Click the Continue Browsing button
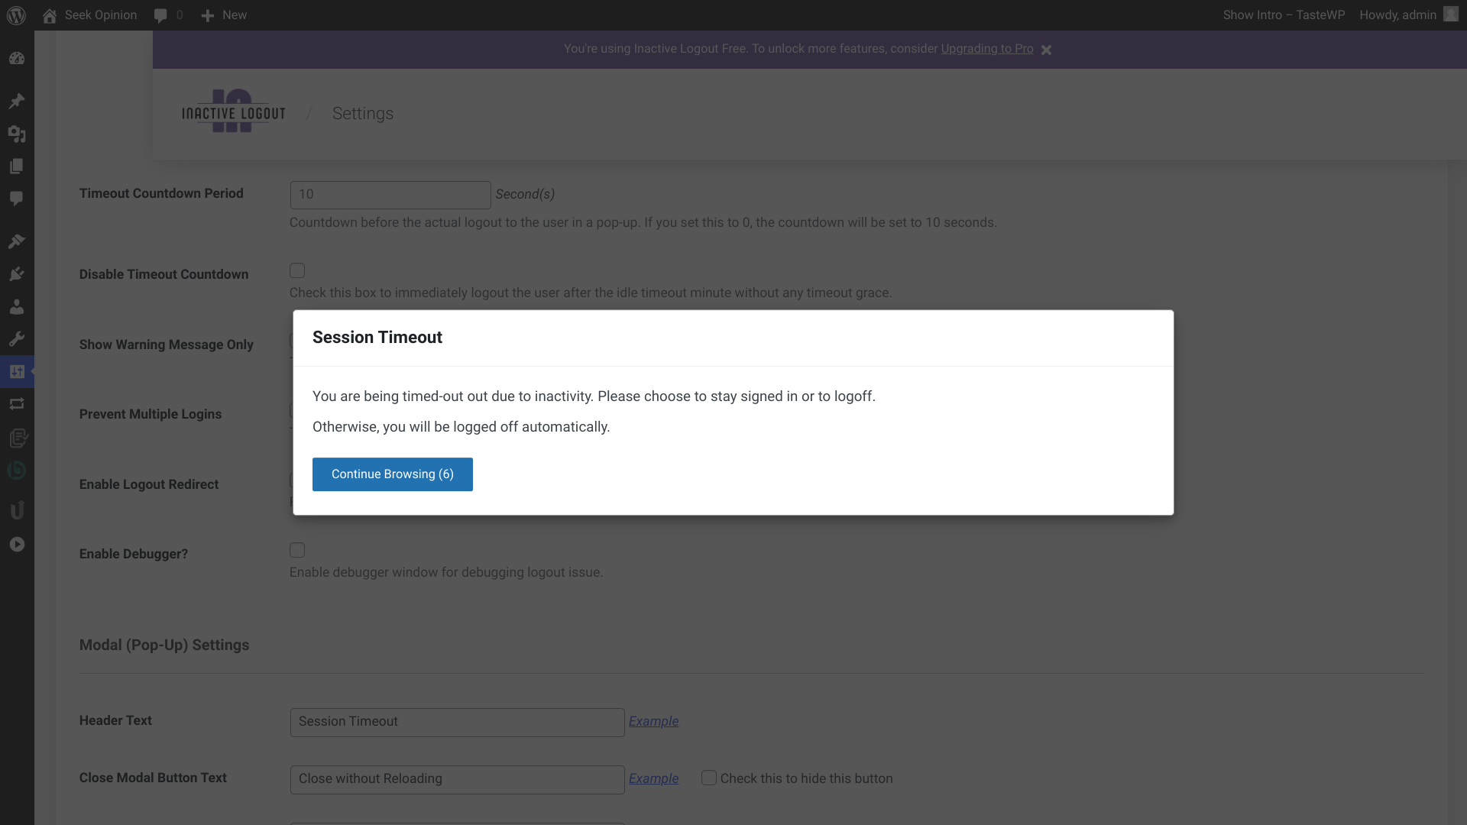The image size is (1467, 825). 392,474
